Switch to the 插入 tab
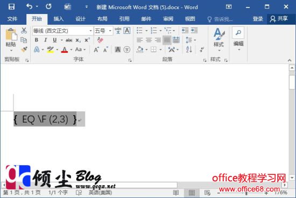 (x=58, y=19)
